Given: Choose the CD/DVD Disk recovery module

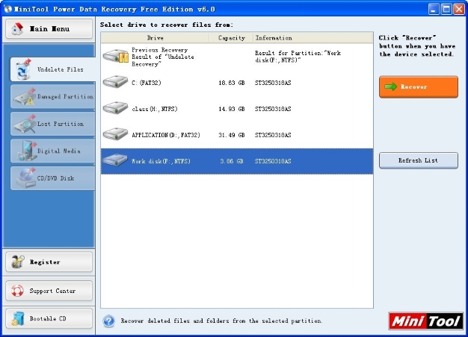Looking at the screenshot, I should point(53,178).
